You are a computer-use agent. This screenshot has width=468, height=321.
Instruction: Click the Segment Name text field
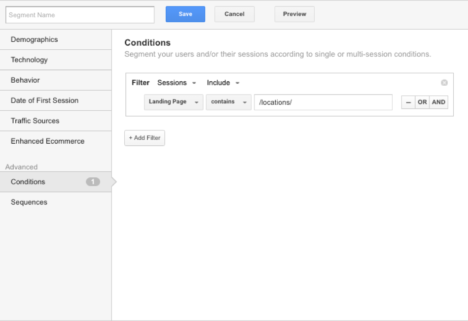(80, 15)
